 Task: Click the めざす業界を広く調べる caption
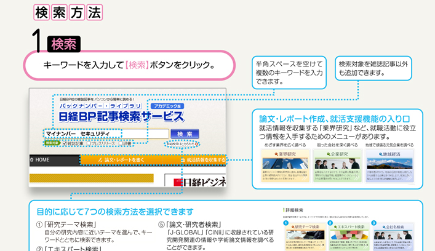(285, 145)
